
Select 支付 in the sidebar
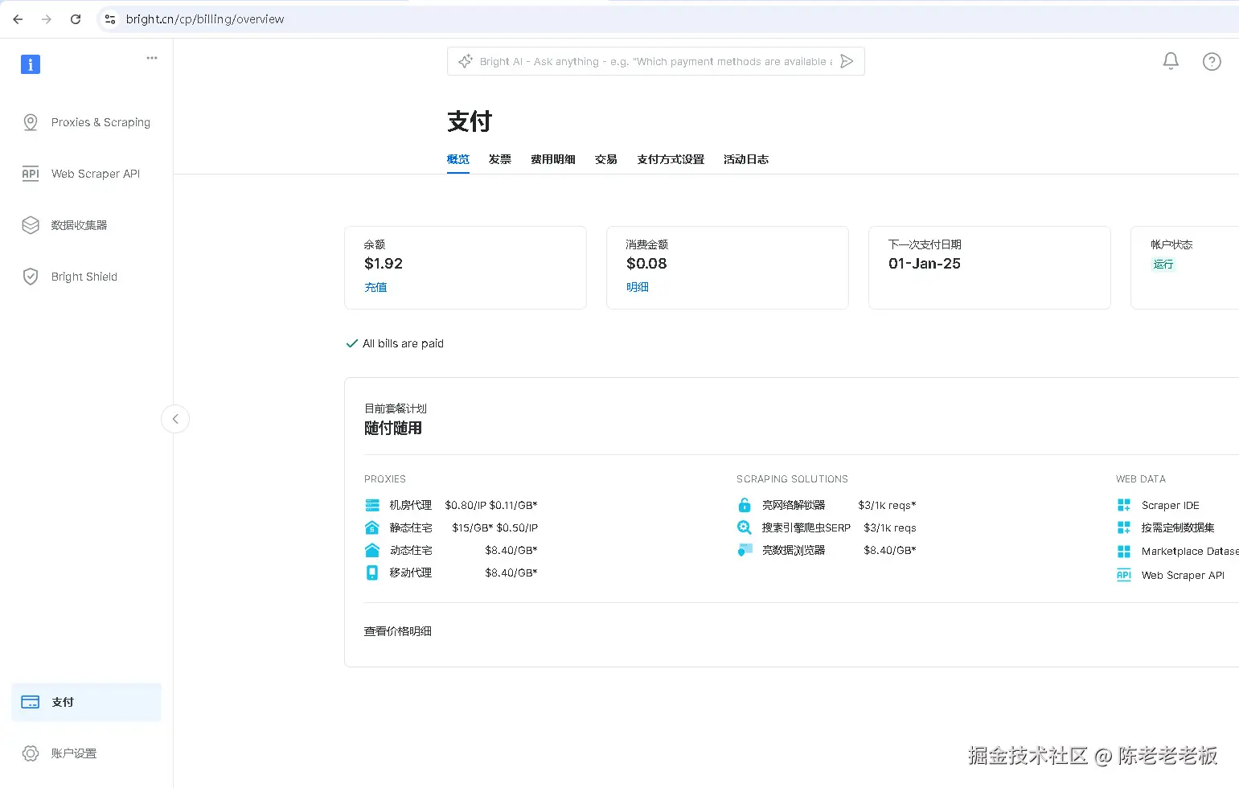(86, 702)
